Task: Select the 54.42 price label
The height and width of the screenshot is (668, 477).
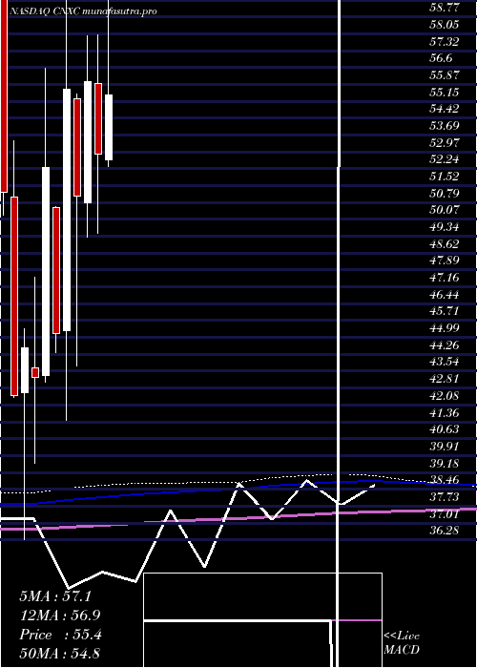Action: pyautogui.click(x=445, y=109)
